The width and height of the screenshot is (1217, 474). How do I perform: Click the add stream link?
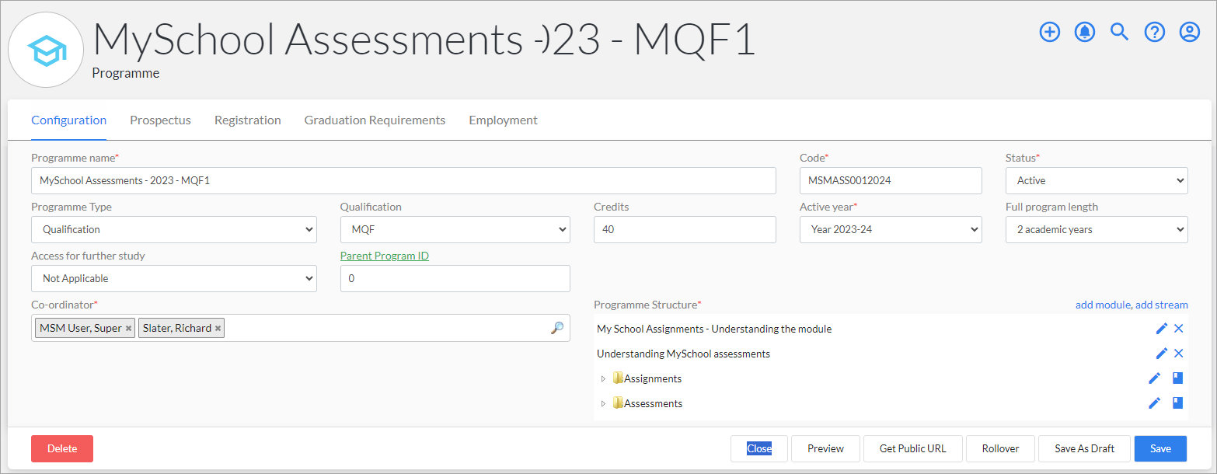pos(1162,305)
